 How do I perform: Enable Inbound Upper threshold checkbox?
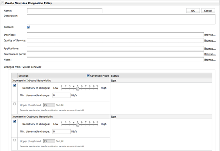click(15, 104)
